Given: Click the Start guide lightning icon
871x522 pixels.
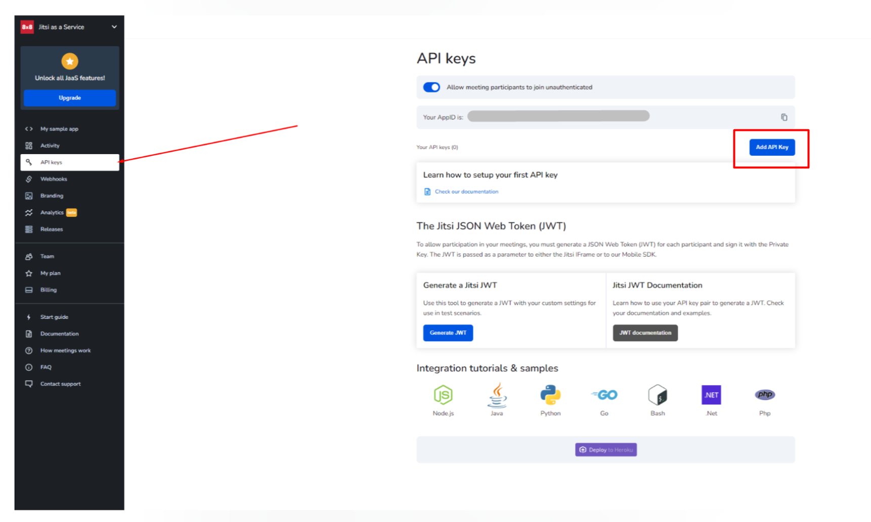Looking at the screenshot, I should [x=29, y=317].
